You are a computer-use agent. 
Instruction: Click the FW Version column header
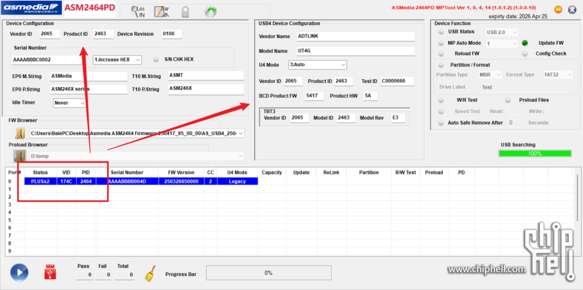(x=181, y=172)
